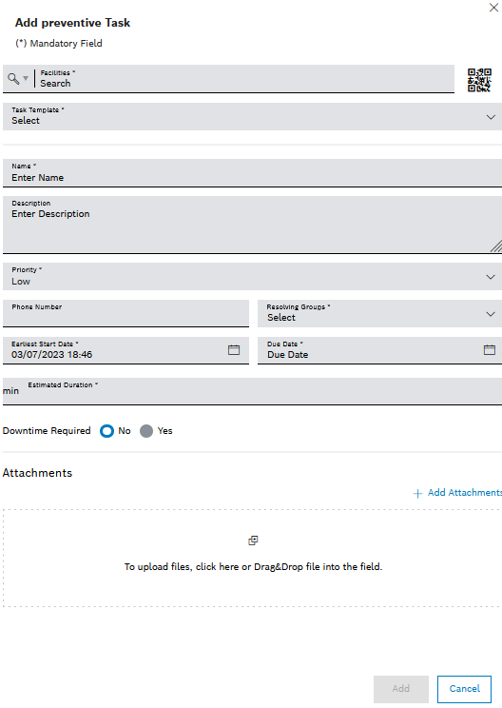Viewport: 502px width, 708px height.
Task: Click the Earliest Start Date value 03/07/2023 18:46
Action: (52, 354)
